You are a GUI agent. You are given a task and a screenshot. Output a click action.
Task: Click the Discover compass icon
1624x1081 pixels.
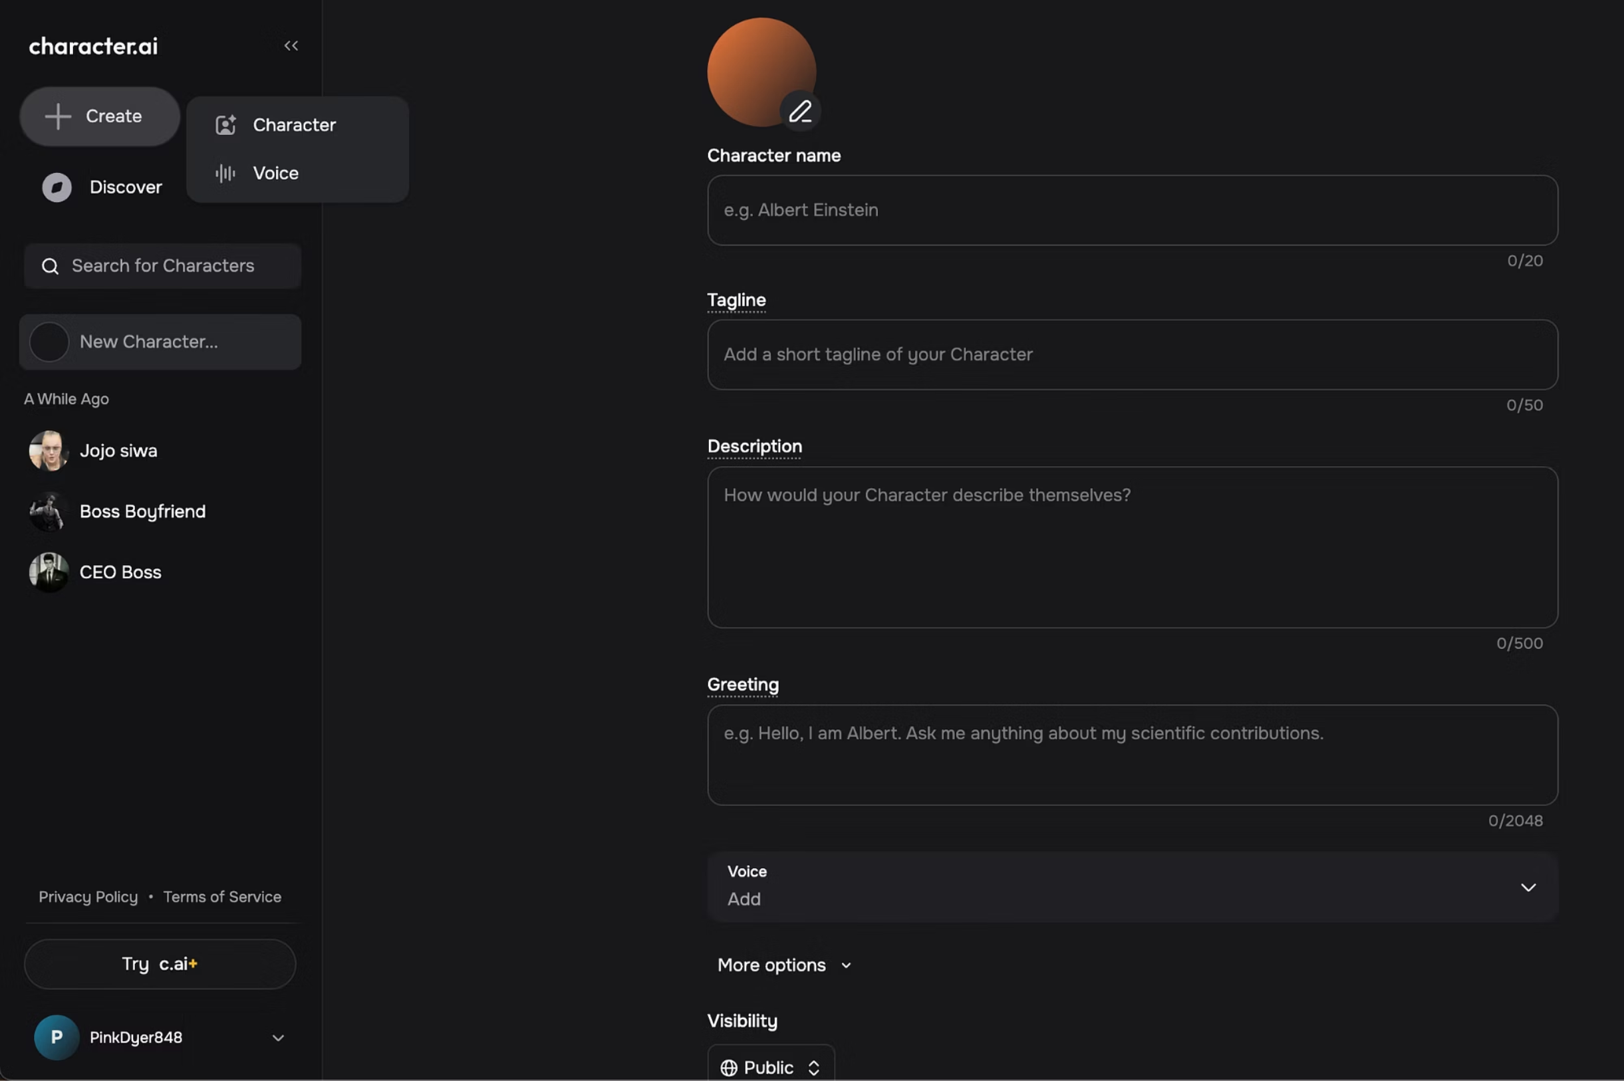57,187
